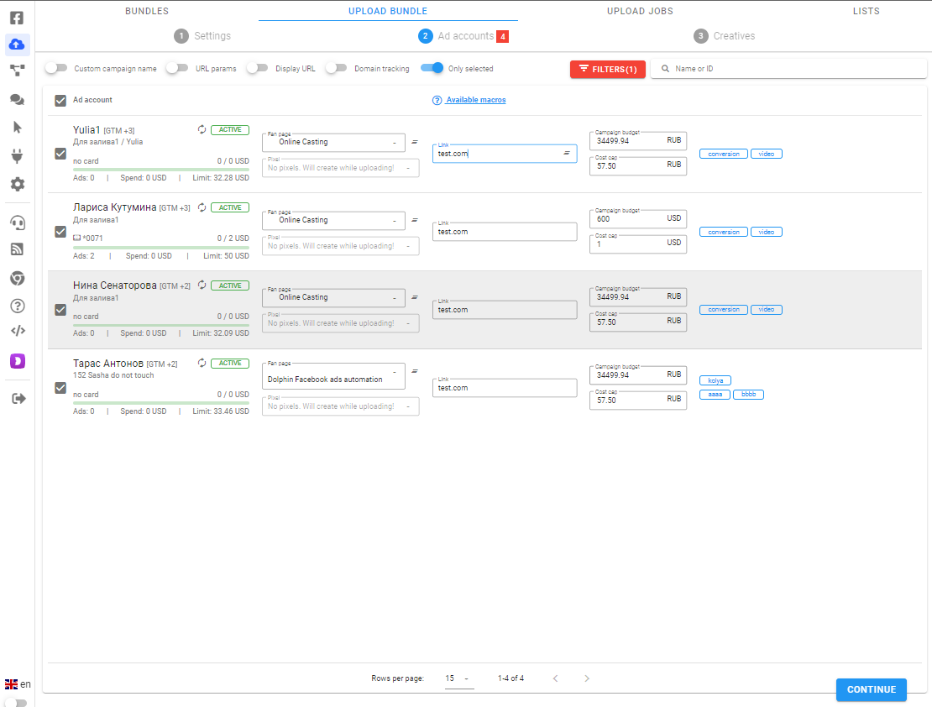Disable the Only selected switch
Viewport: 932px width, 707px height.
[x=432, y=68]
